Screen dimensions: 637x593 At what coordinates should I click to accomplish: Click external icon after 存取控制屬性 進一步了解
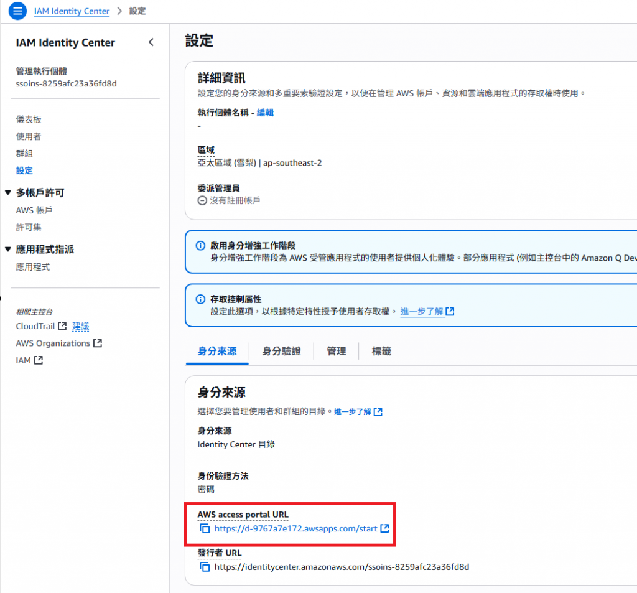[x=450, y=311]
